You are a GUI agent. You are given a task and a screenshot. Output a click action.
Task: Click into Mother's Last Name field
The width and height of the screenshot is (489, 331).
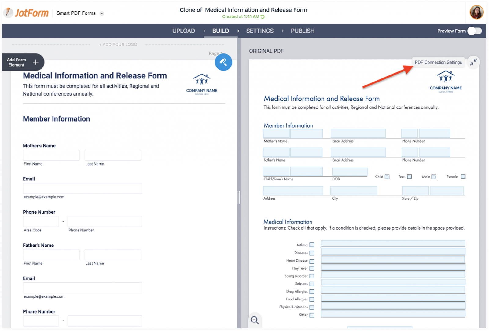[113, 155]
